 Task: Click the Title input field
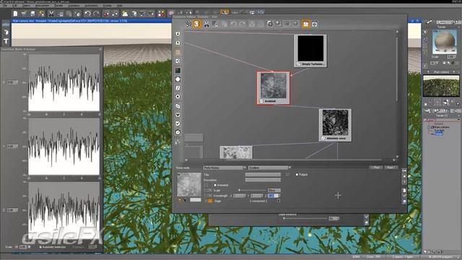coord(263,175)
